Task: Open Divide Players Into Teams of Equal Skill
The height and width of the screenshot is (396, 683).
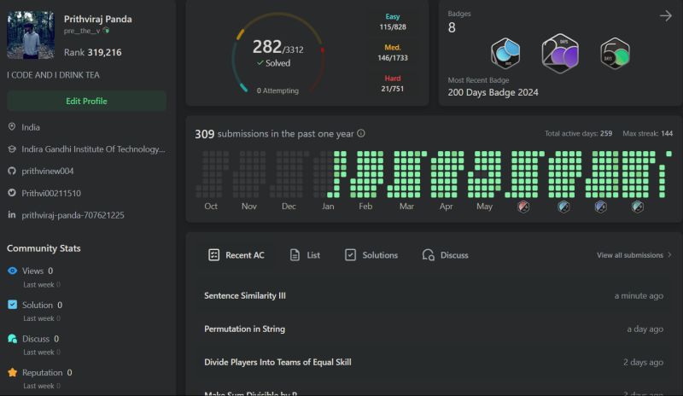Action: pos(277,362)
